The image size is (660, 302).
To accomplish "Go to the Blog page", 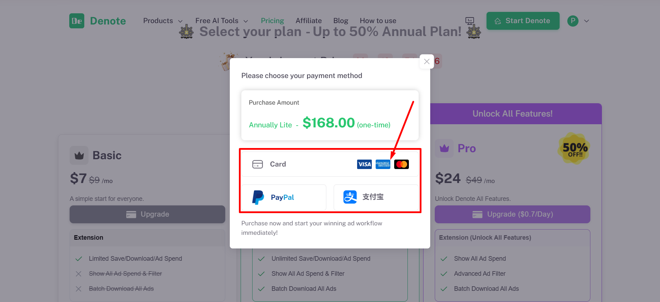I will point(340,21).
